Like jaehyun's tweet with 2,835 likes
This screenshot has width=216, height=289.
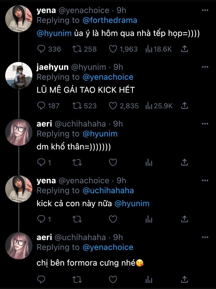(113, 106)
